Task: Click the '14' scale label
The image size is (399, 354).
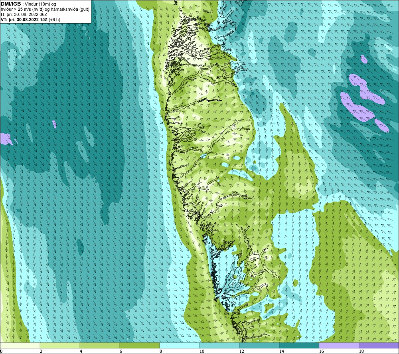Action: click(281, 352)
